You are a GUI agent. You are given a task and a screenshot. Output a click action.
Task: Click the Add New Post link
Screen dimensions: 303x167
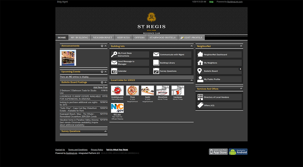coord(101,87)
